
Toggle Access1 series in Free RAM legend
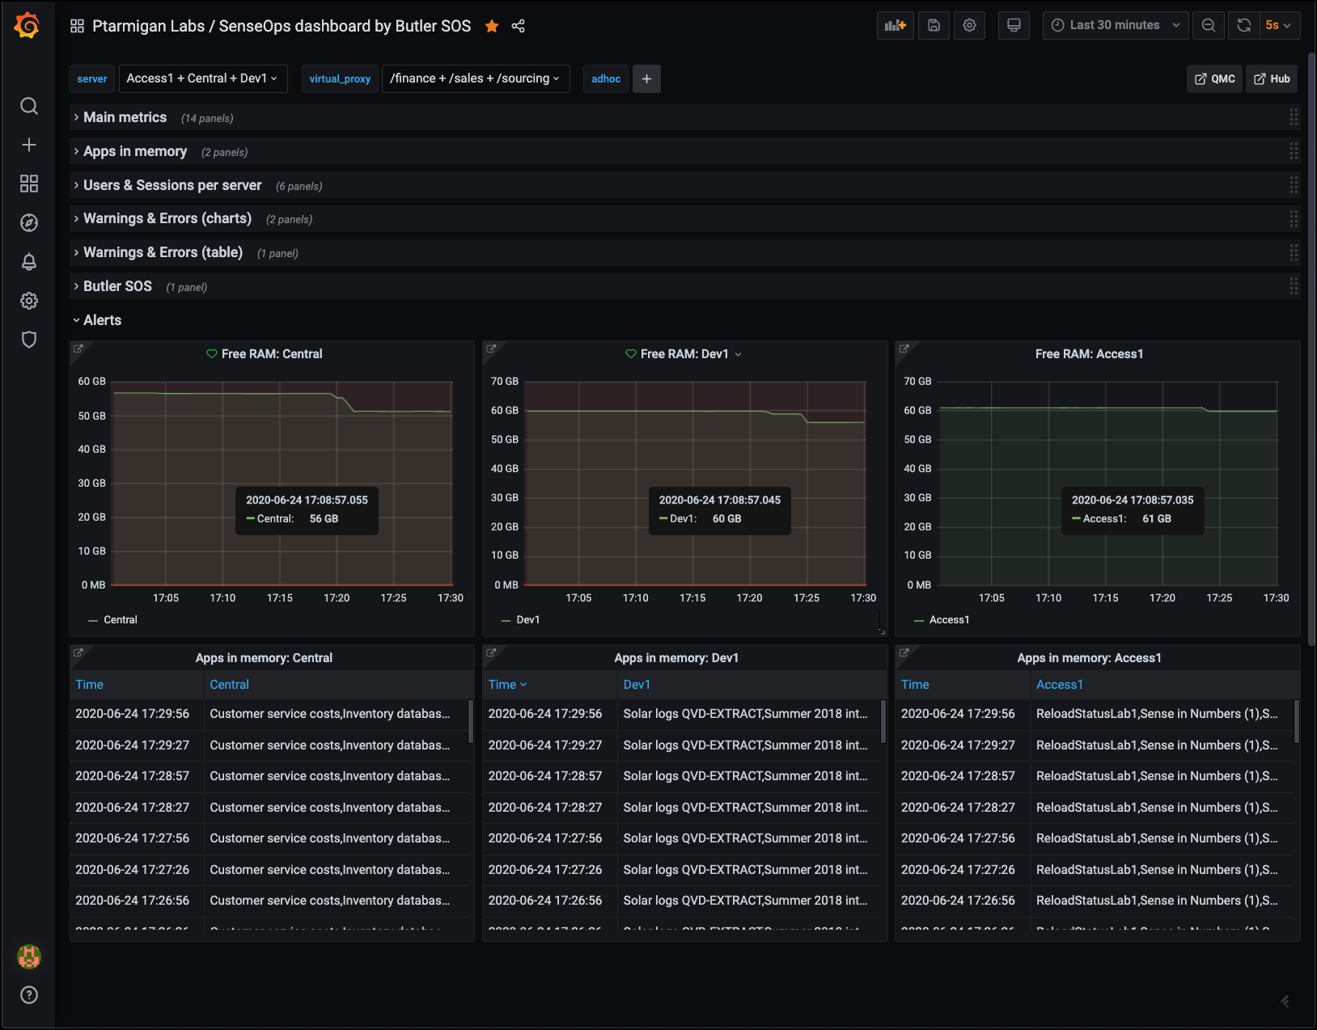coord(948,620)
